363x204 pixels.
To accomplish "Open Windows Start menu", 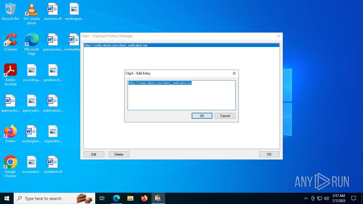I will click(7, 198).
